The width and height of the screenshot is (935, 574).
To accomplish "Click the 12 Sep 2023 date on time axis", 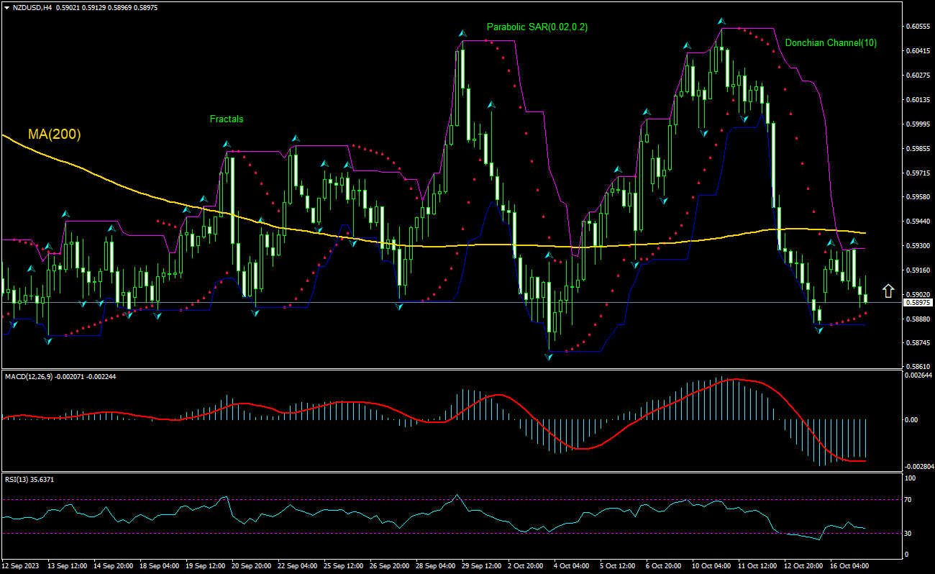I will (x=19, y=566).
